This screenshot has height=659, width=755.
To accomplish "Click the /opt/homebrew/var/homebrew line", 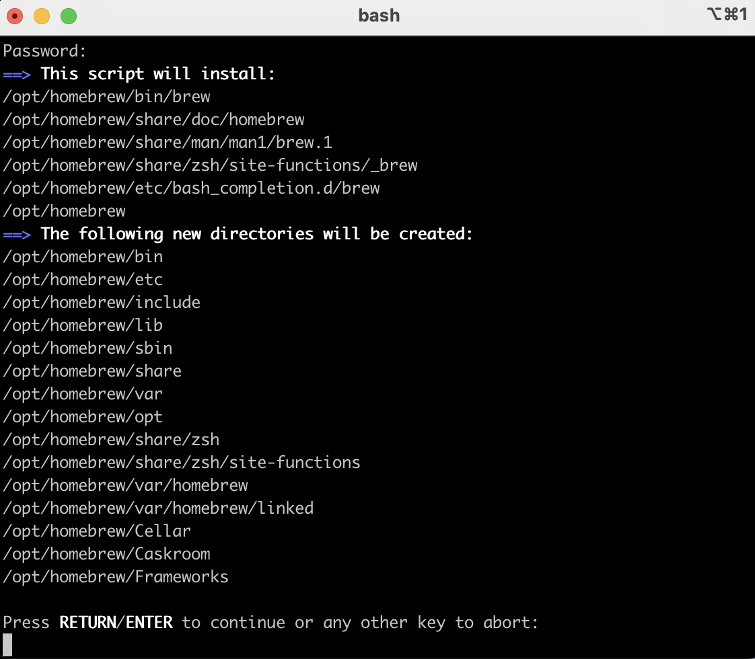I will [125, 486].
